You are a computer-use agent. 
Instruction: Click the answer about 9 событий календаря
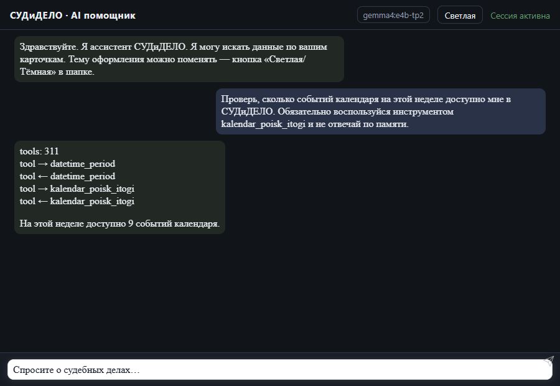coord(119,224)
